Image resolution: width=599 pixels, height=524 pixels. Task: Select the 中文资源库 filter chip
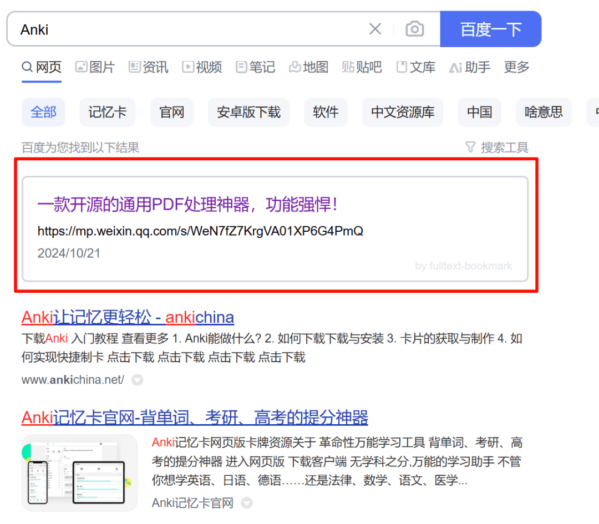(403, 112)
